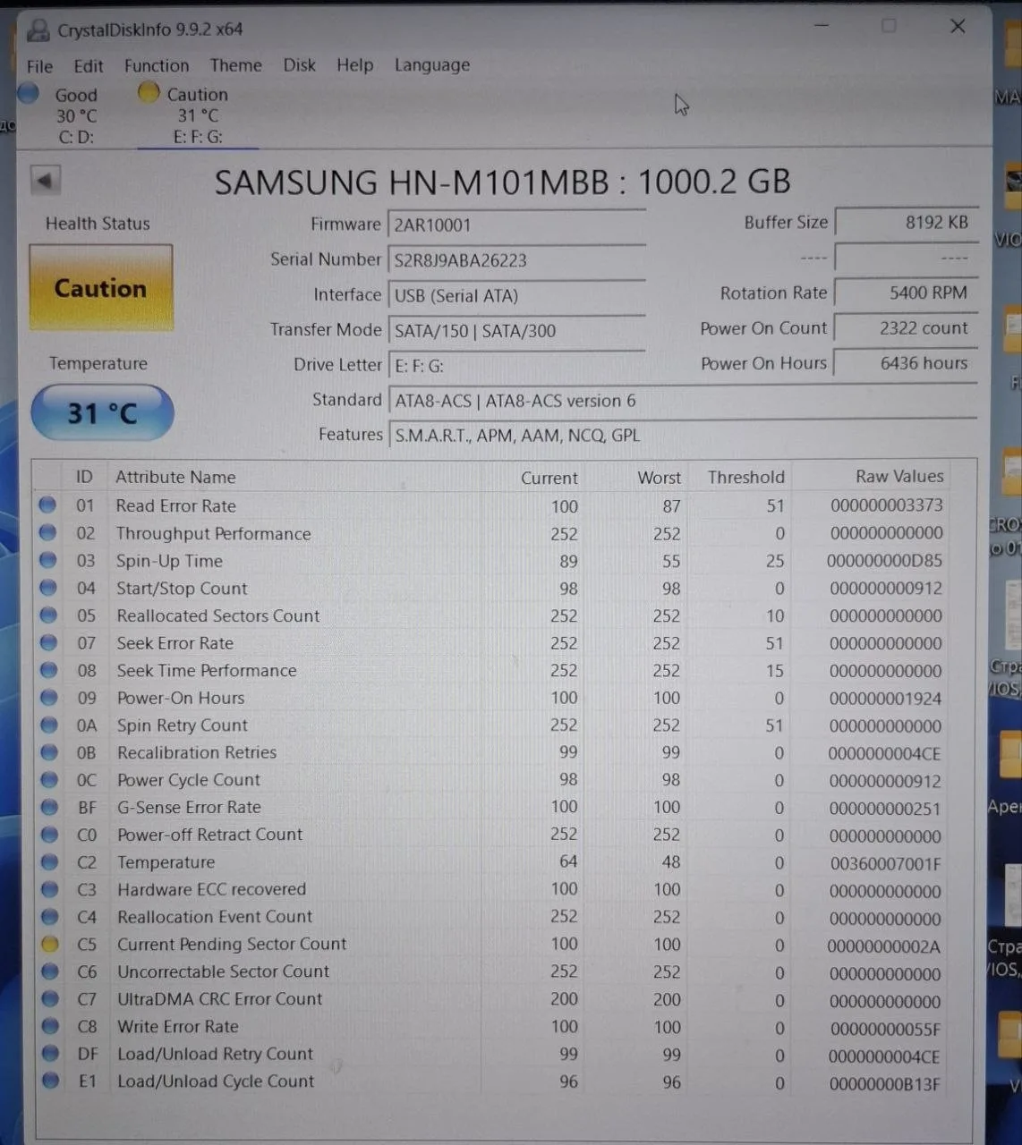Click the status dot for Spin Retry Count
The width and height of the screenshot is (1022, 1145).
48,725
